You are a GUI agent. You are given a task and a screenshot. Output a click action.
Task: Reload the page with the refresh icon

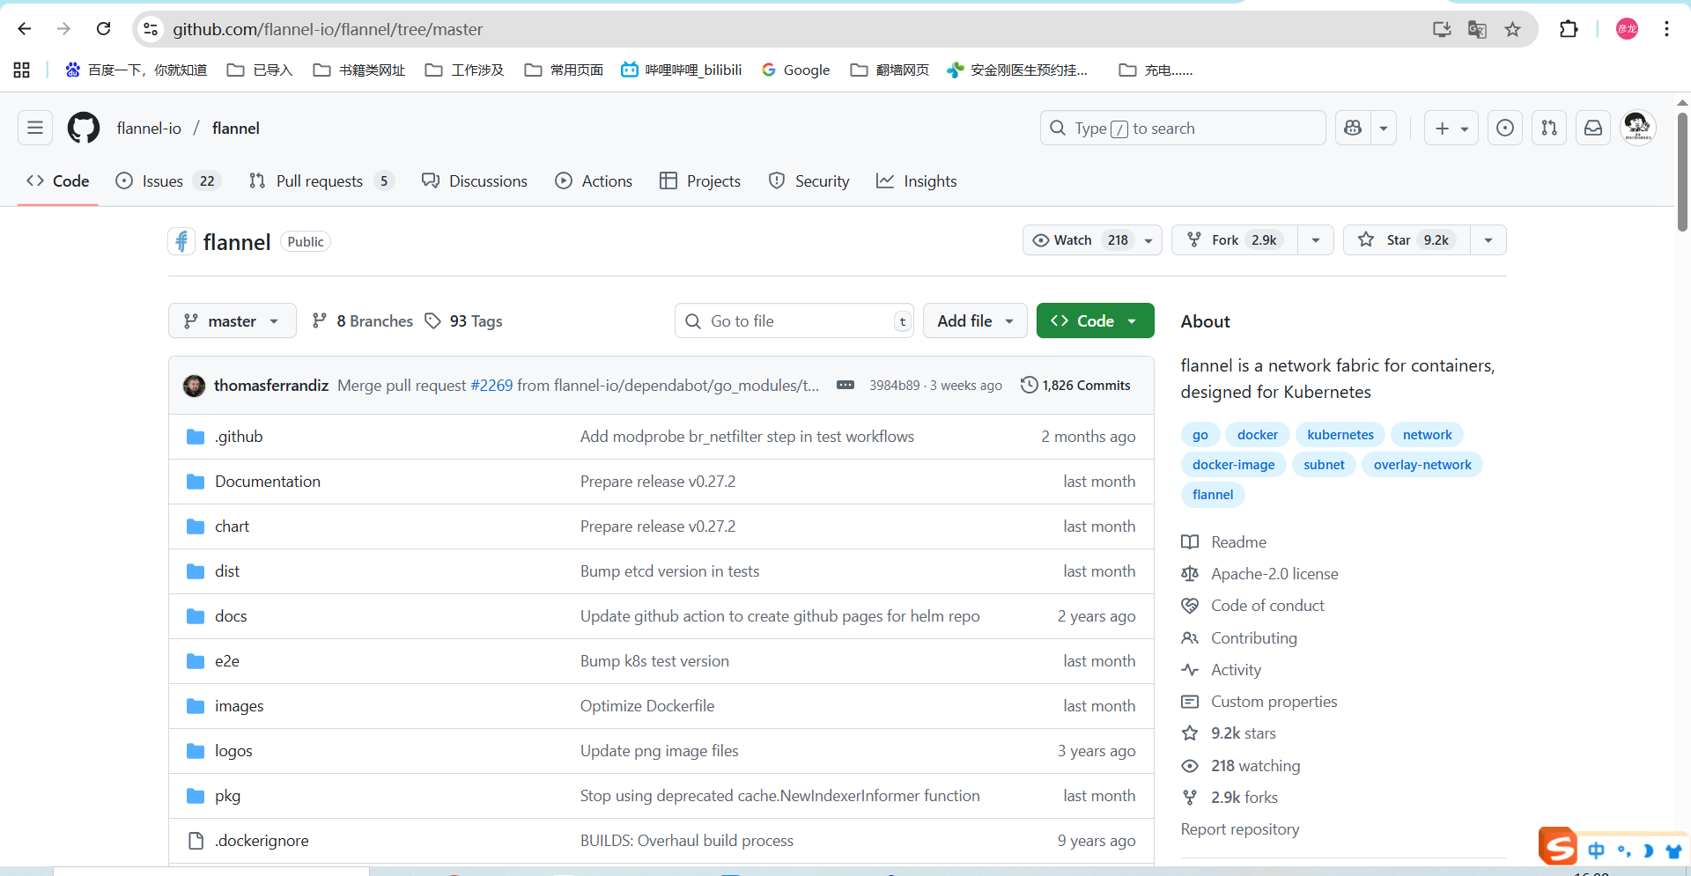(103, 29)
